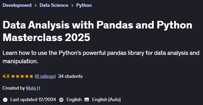Click the second rating star

coord(18,76)
